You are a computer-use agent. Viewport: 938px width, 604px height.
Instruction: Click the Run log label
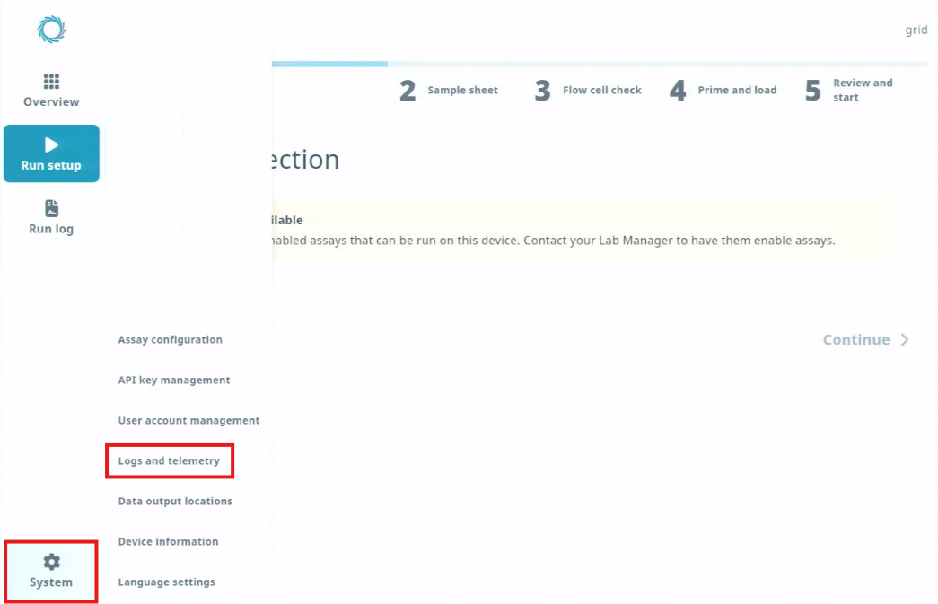coord(51,229)
